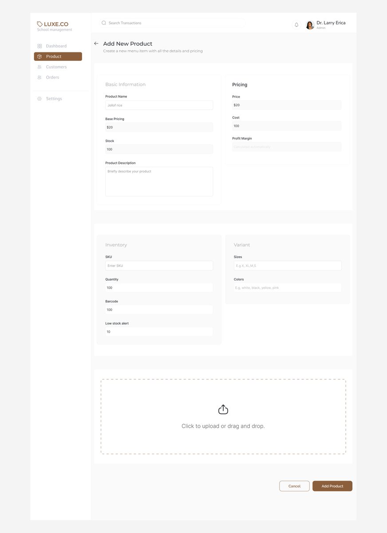Click the Customers people icon in sidebar
This screenshot has height=533, width=387.
(39, 67)
